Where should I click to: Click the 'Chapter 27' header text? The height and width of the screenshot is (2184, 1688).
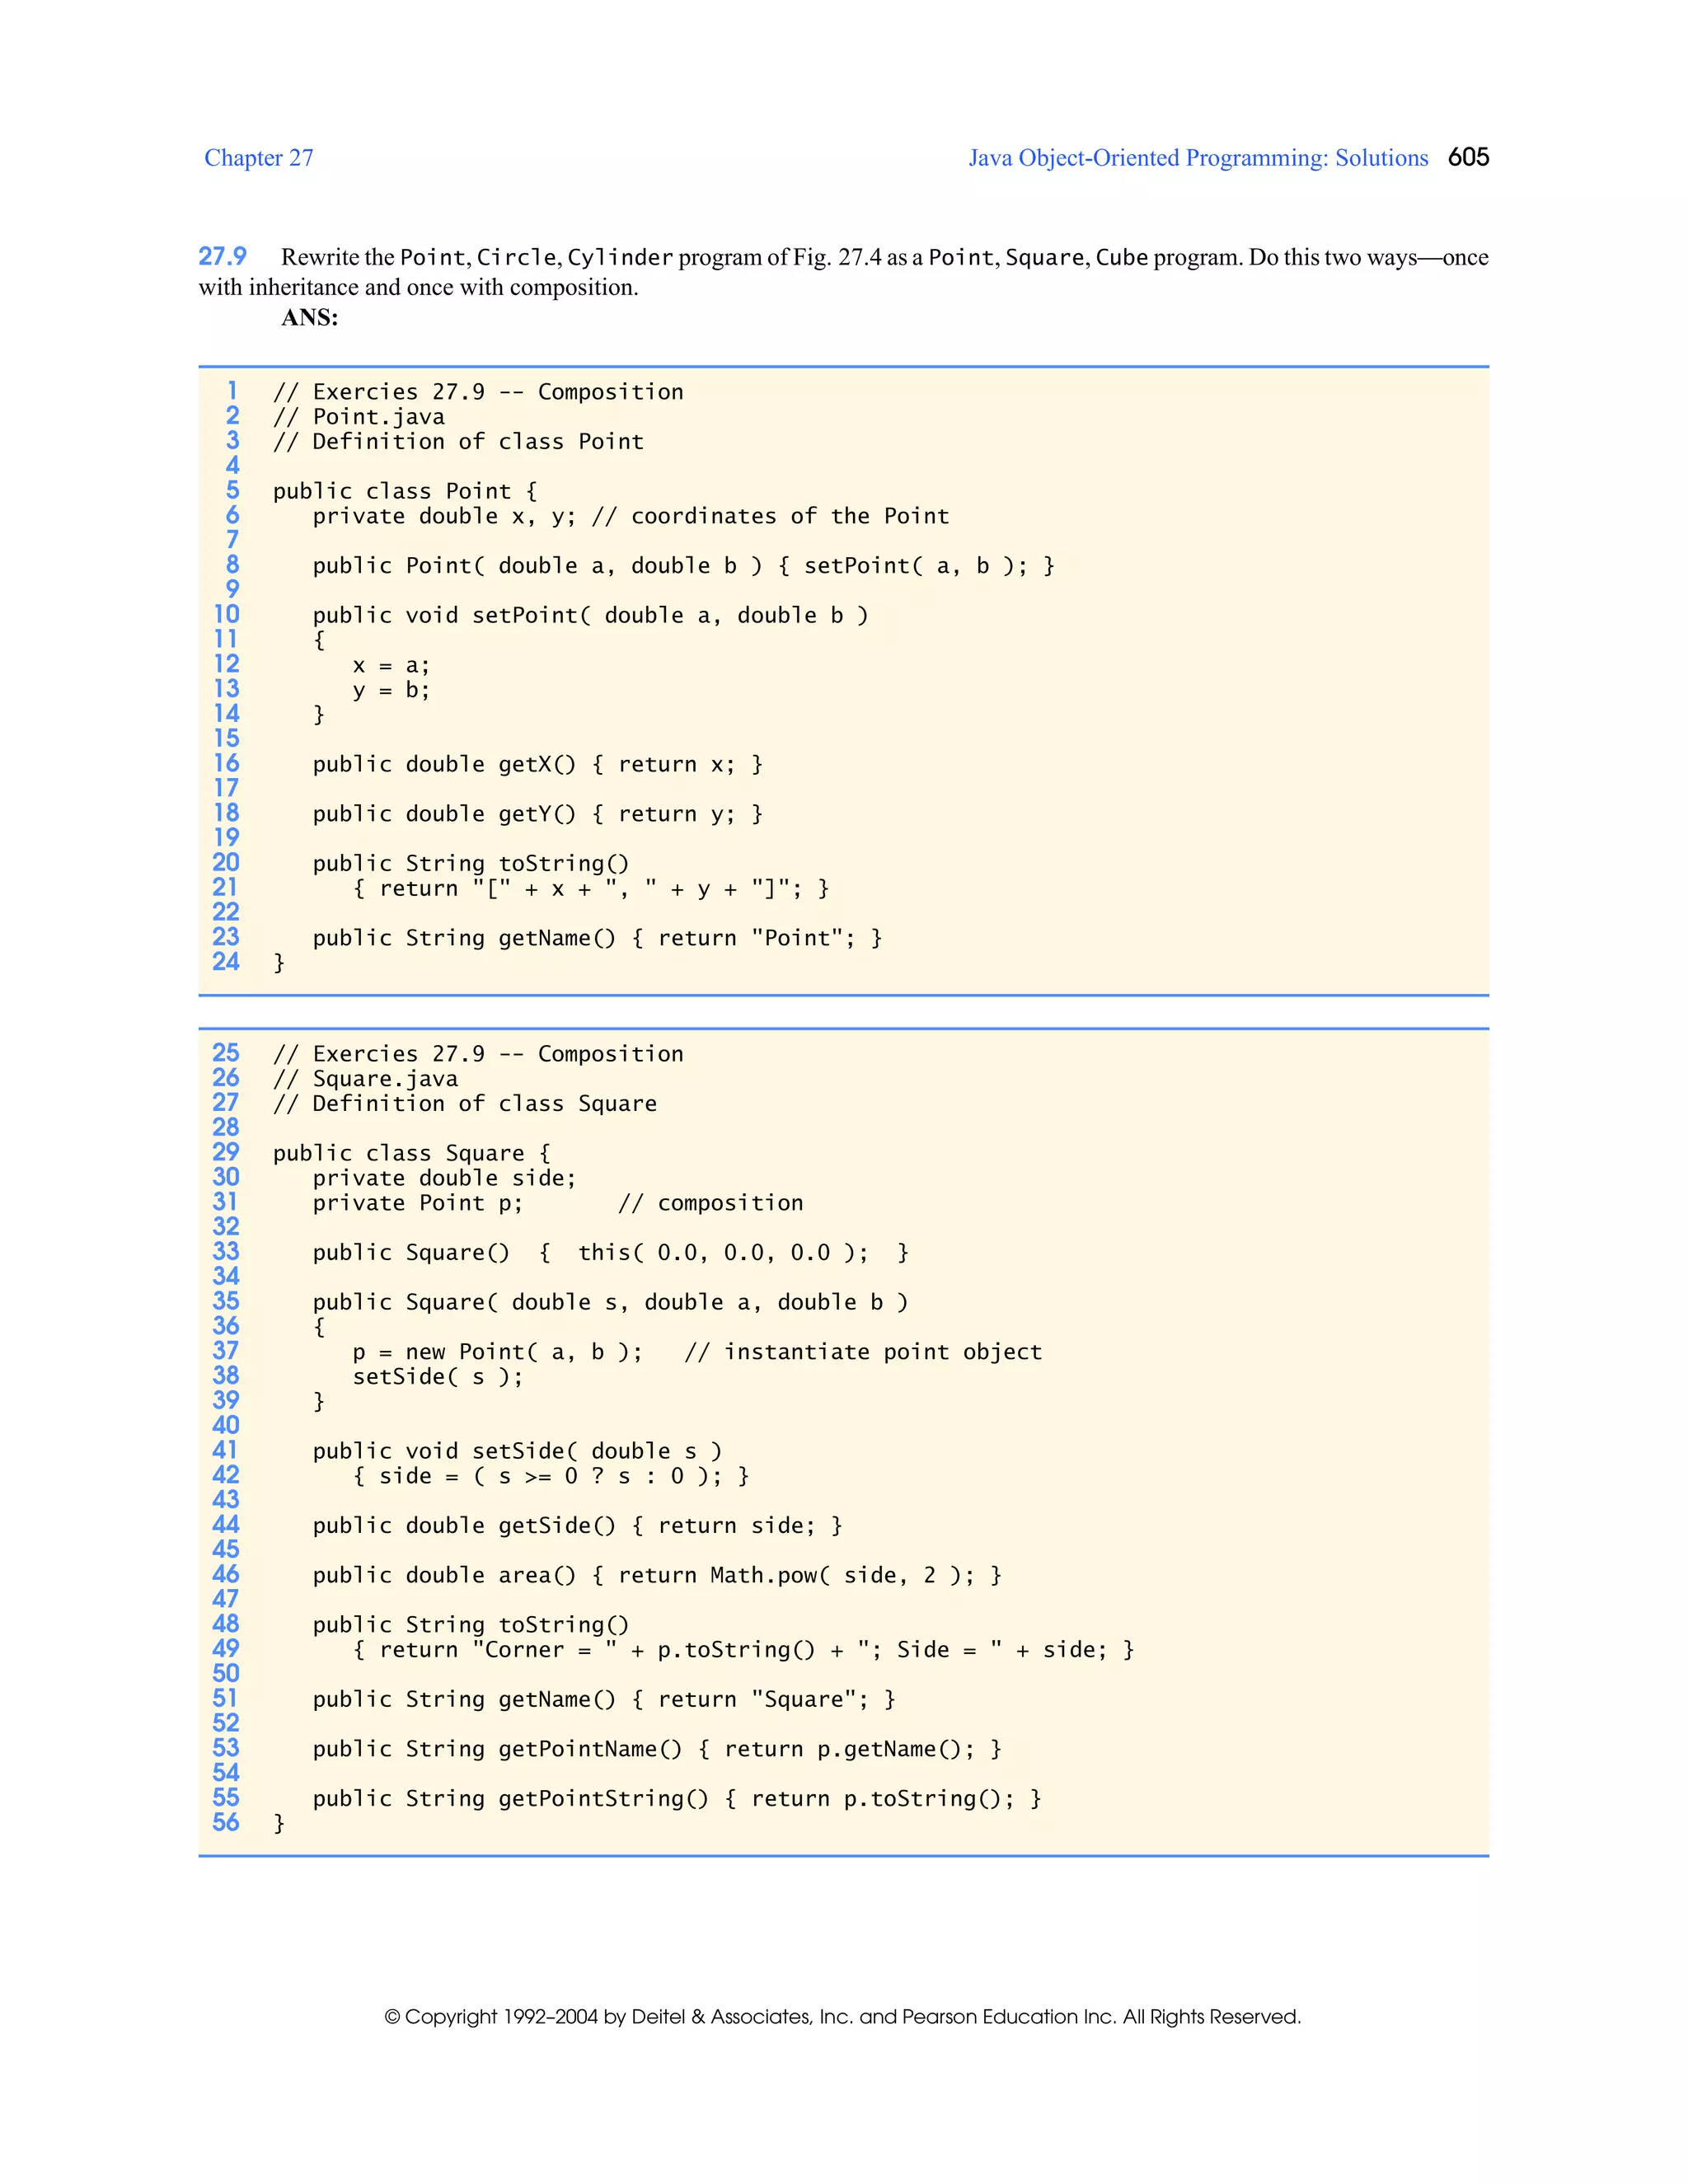259,158
